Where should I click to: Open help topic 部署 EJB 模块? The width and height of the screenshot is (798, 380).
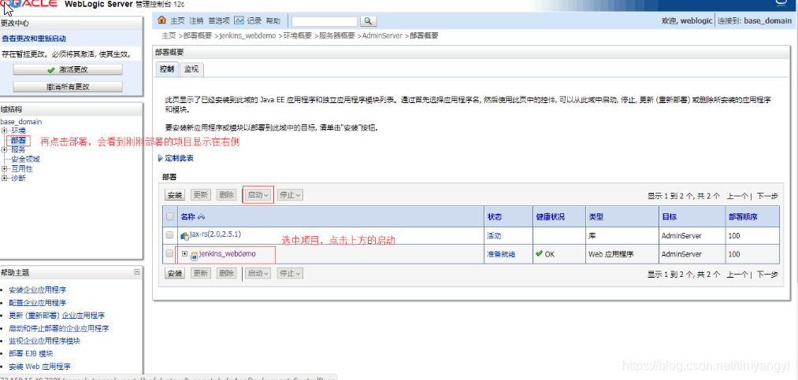point(31,353)
